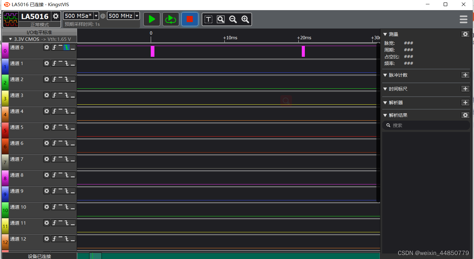Image resolution: width=474 pixels, height=259 pixels.
Task: Set high level trigger on 通道 8
Action: [60, 175]
